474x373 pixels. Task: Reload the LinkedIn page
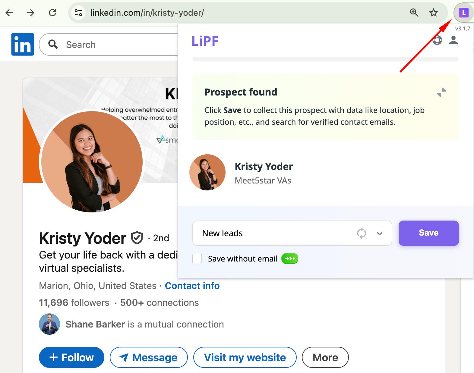52,13
